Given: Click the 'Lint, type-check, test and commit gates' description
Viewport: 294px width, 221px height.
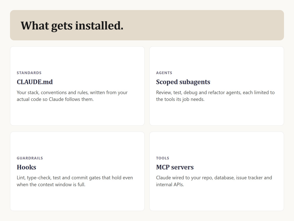Looking at the screenshot, I should click(x=75, y=181).
